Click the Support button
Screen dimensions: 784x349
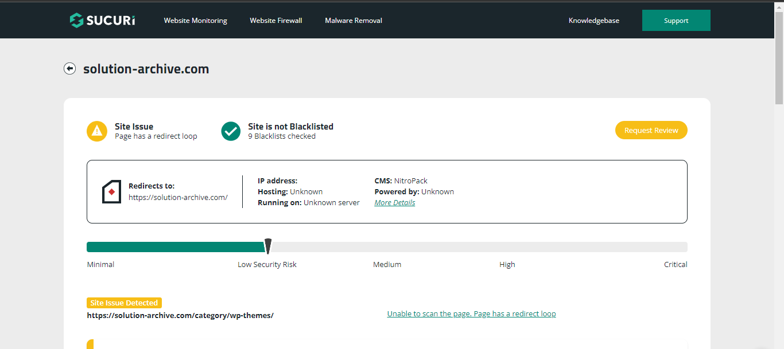click(676, 21)
